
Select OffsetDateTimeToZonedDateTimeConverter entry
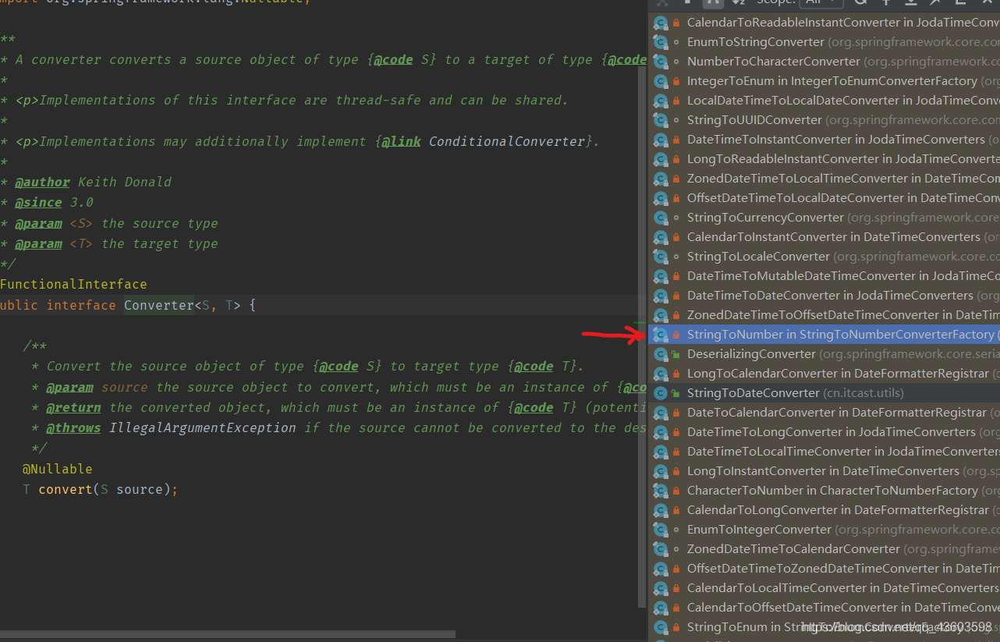(x=824, y=569)
